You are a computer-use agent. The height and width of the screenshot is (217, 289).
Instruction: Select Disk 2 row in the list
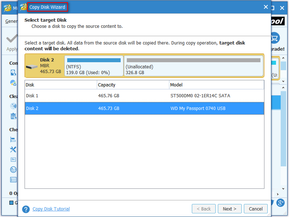144,108
